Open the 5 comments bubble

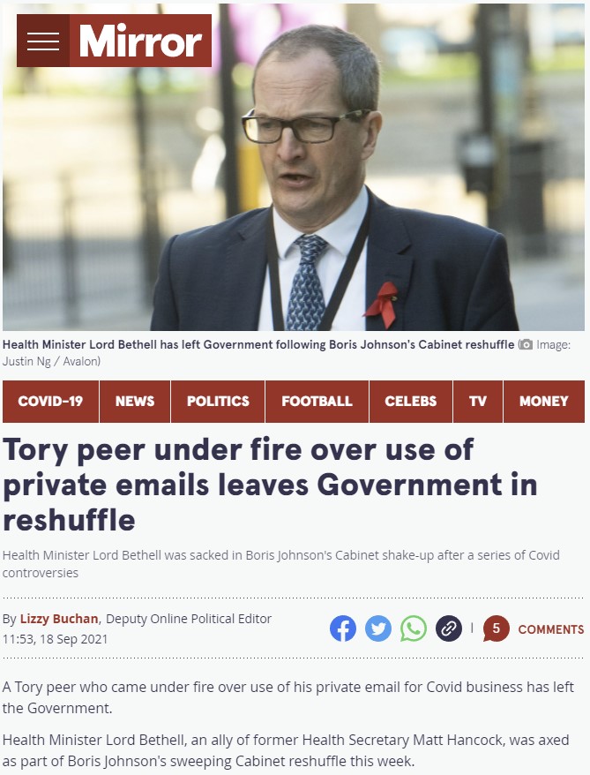[x=497, y=628]
